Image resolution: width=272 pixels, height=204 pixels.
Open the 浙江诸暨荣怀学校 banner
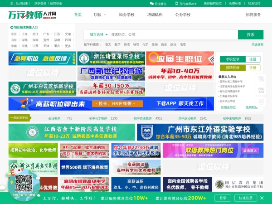coord(111,58)
